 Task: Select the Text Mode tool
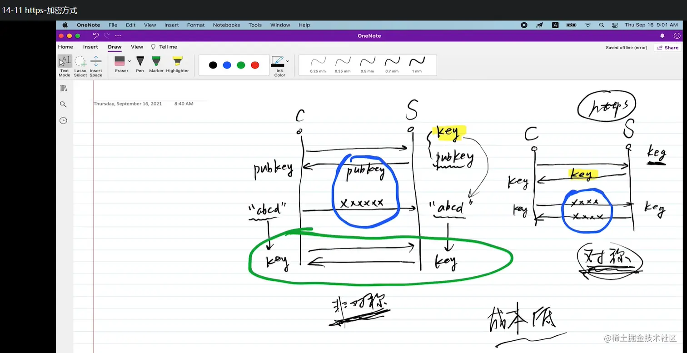coord(65,66)
